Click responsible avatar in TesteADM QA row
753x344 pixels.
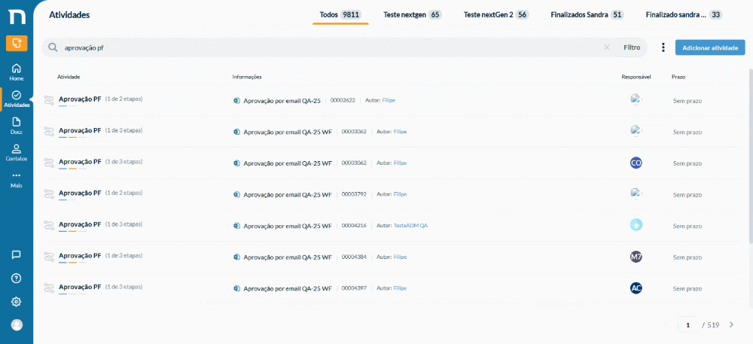636,225
